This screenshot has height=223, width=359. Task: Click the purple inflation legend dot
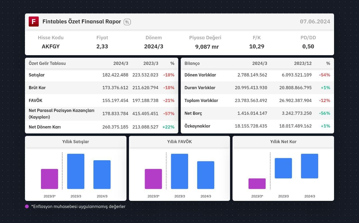click(x=27, y=206)
